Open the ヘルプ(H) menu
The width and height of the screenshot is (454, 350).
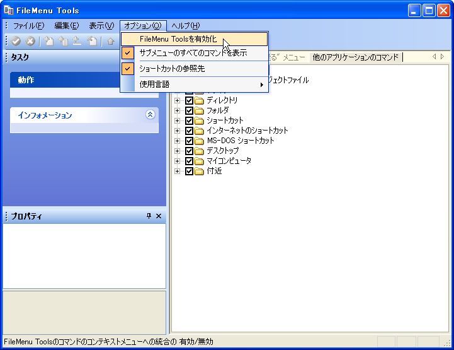(x=186, y=26)
